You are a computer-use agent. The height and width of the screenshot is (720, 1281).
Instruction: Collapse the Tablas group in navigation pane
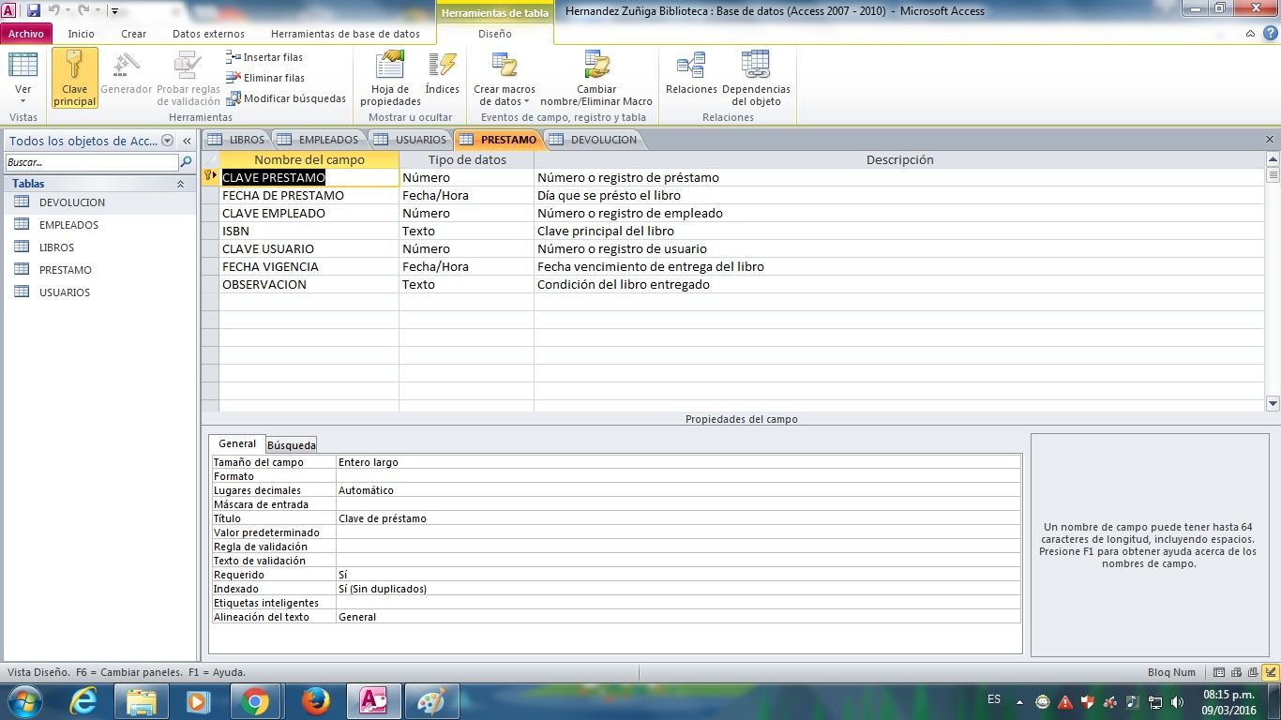tap(180, 184)
